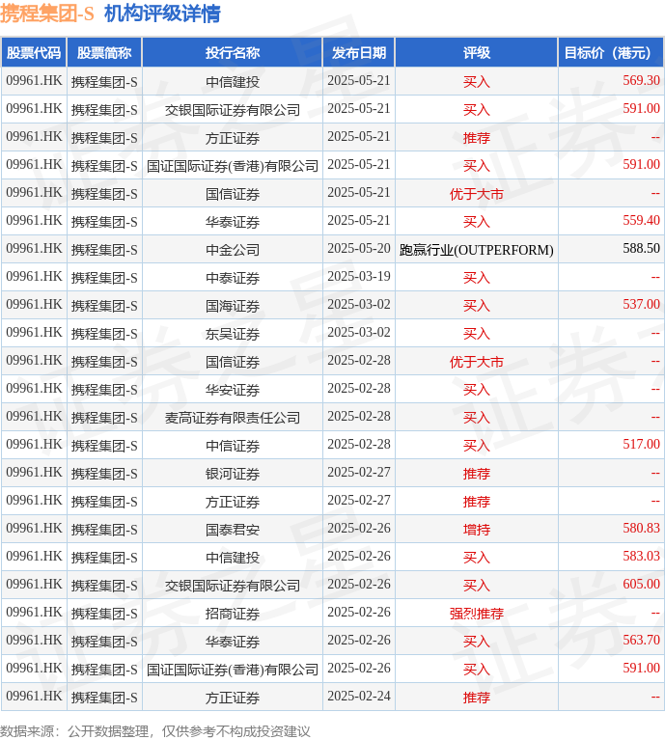
Task: Click 09961.HK code in 国泰君安 row
Action: click(x=34, y=529)
